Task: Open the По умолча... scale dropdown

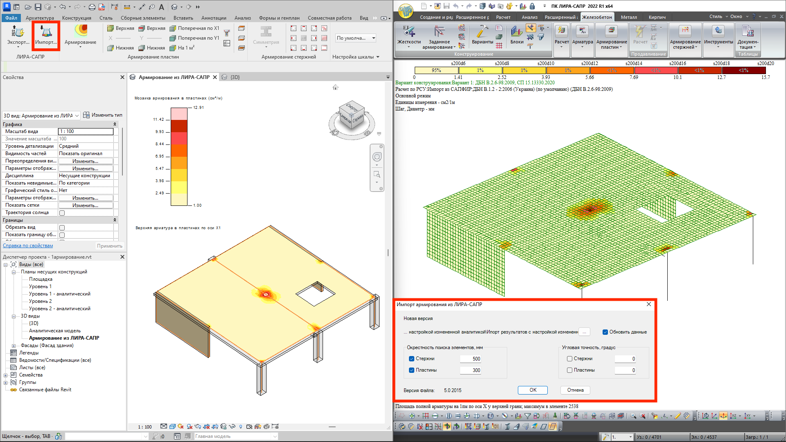Action: [x=356, y=38]
